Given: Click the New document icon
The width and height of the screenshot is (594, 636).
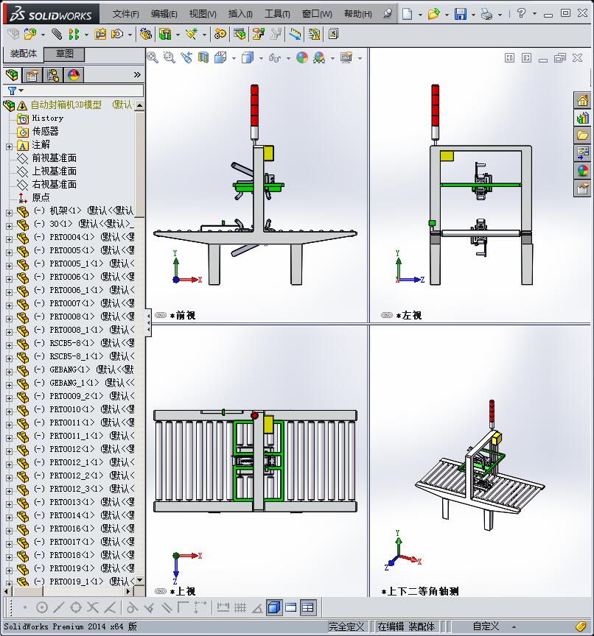Looking at the screenshot, I should 407,14.
